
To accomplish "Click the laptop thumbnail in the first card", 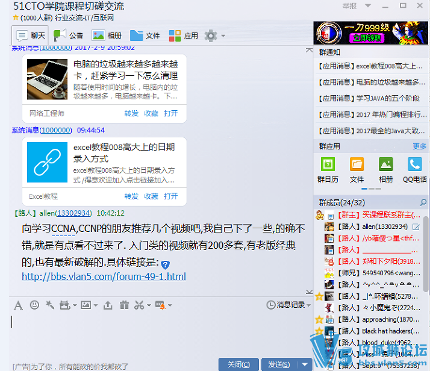I will click(47, 79).
